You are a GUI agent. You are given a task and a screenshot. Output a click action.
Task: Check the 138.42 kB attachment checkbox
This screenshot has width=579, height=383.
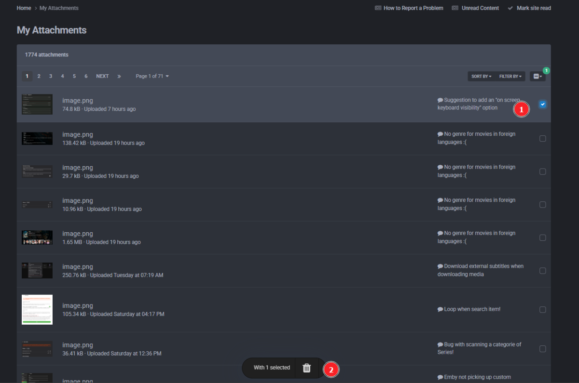pyautogui.click(x=543, y=139)
